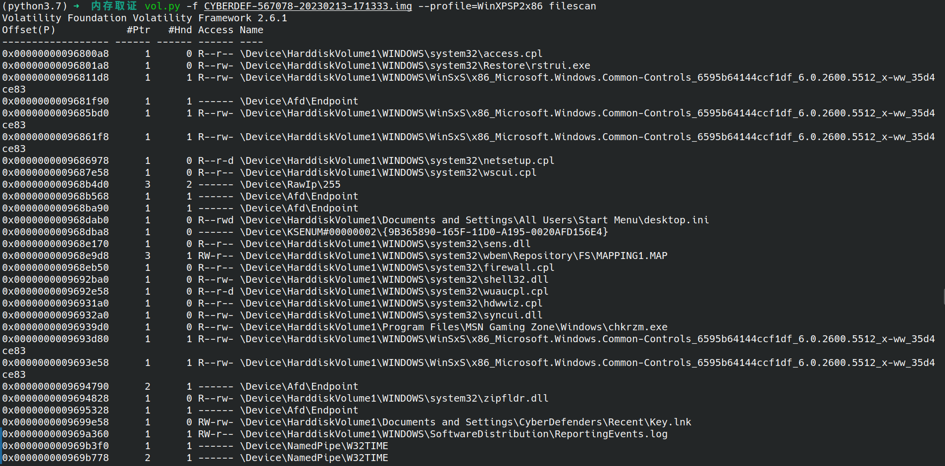Click the Name column header

251,30
